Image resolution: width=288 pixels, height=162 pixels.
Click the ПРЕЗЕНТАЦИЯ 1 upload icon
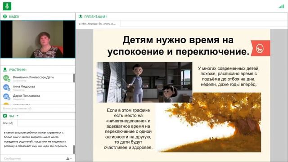pos(81,17)
